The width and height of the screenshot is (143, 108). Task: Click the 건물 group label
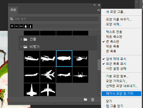[33, 39]
